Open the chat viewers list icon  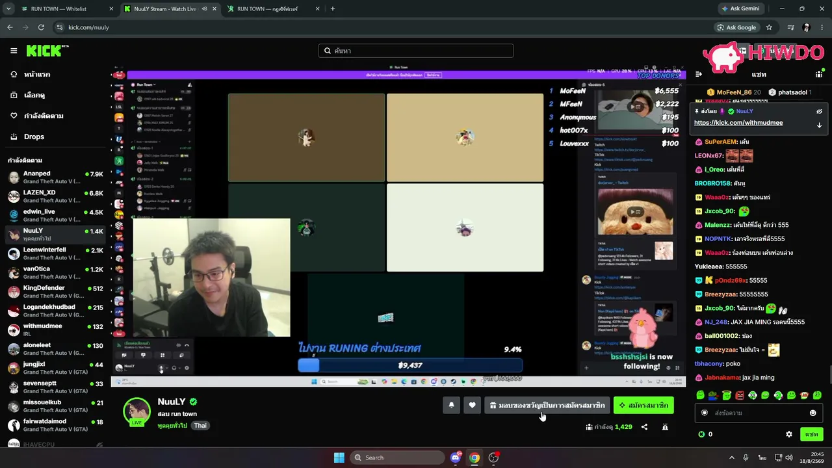[x=819, y=74]
